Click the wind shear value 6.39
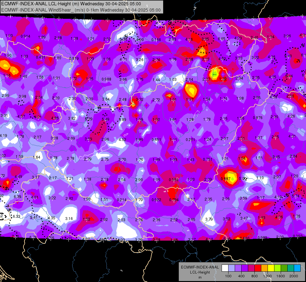Screen dimensions: 306x282 [18, 197]
